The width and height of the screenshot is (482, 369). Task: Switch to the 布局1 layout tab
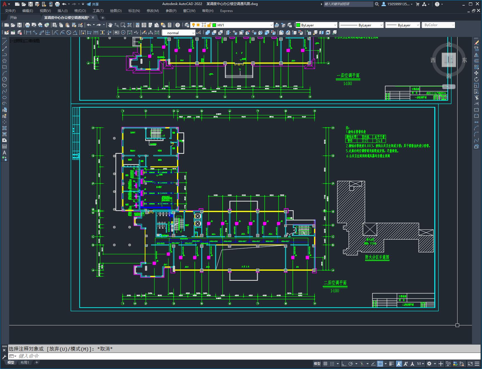click(x=25, y=362)
